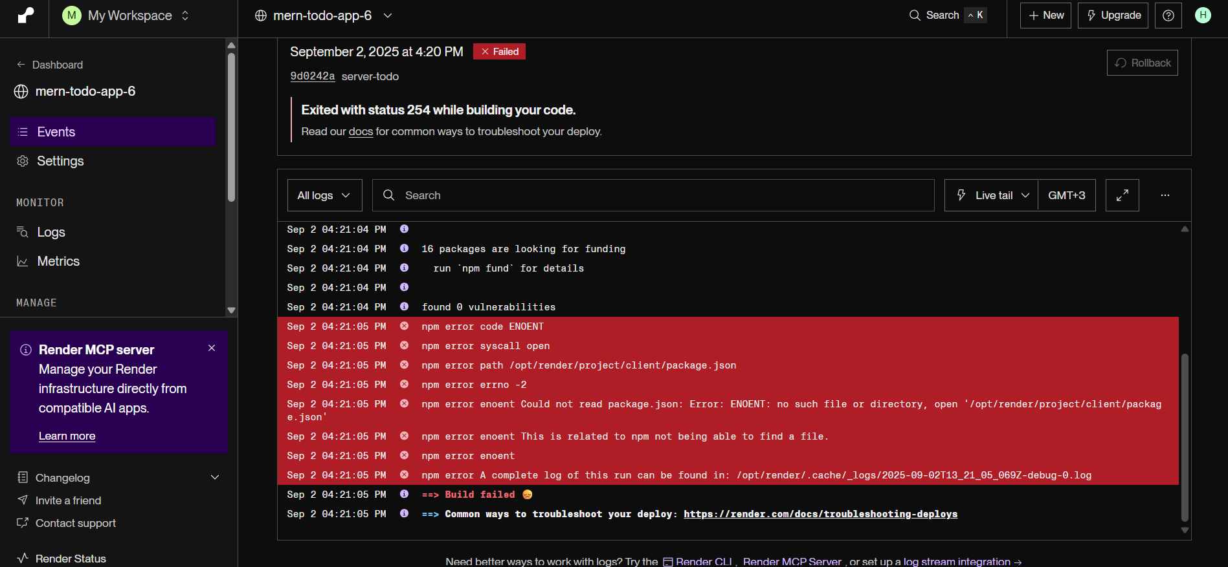Click info icon on 'Build failed' row
Screen dimensions: 1228x567
(x=404, y=494)
